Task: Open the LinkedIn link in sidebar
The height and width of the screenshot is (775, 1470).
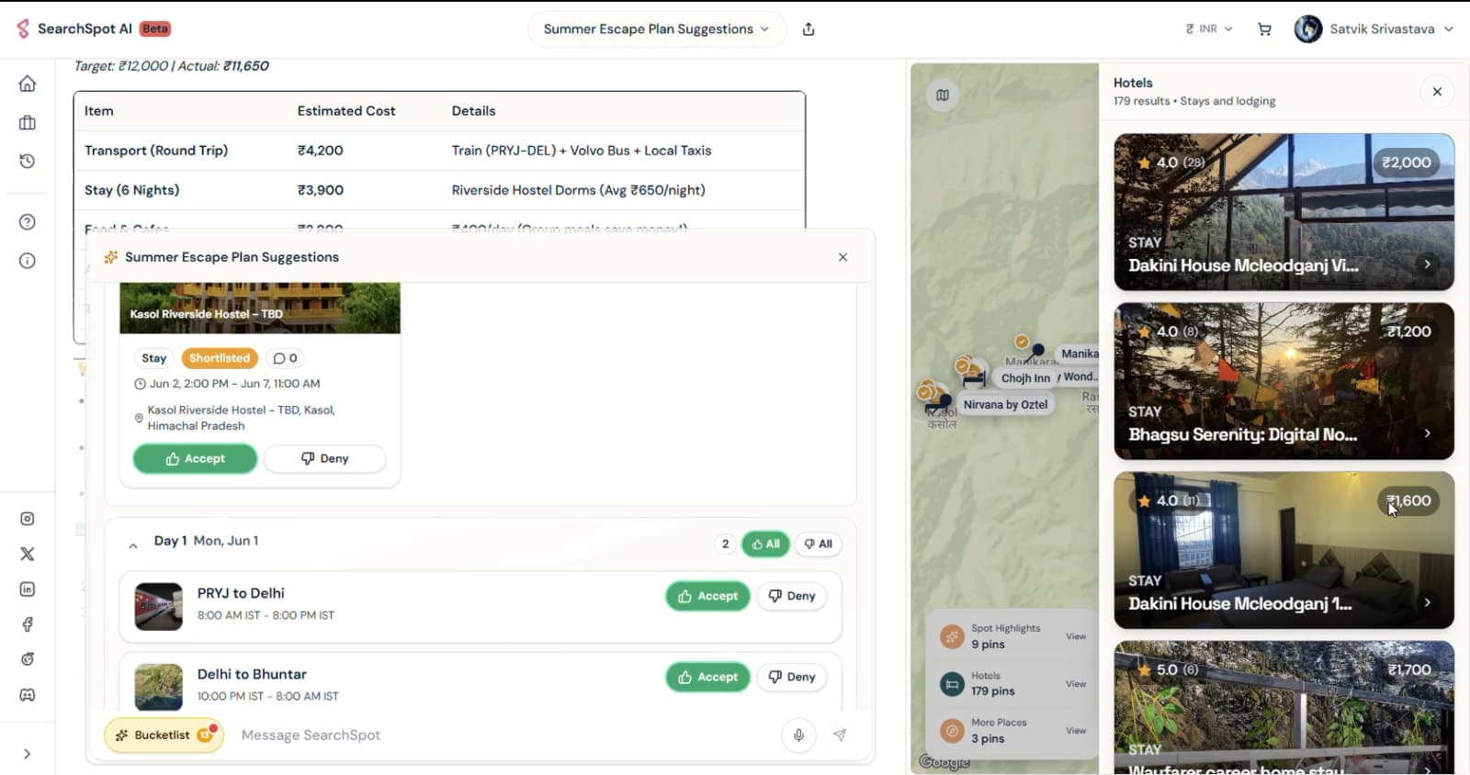Action: tap(28, 590)
